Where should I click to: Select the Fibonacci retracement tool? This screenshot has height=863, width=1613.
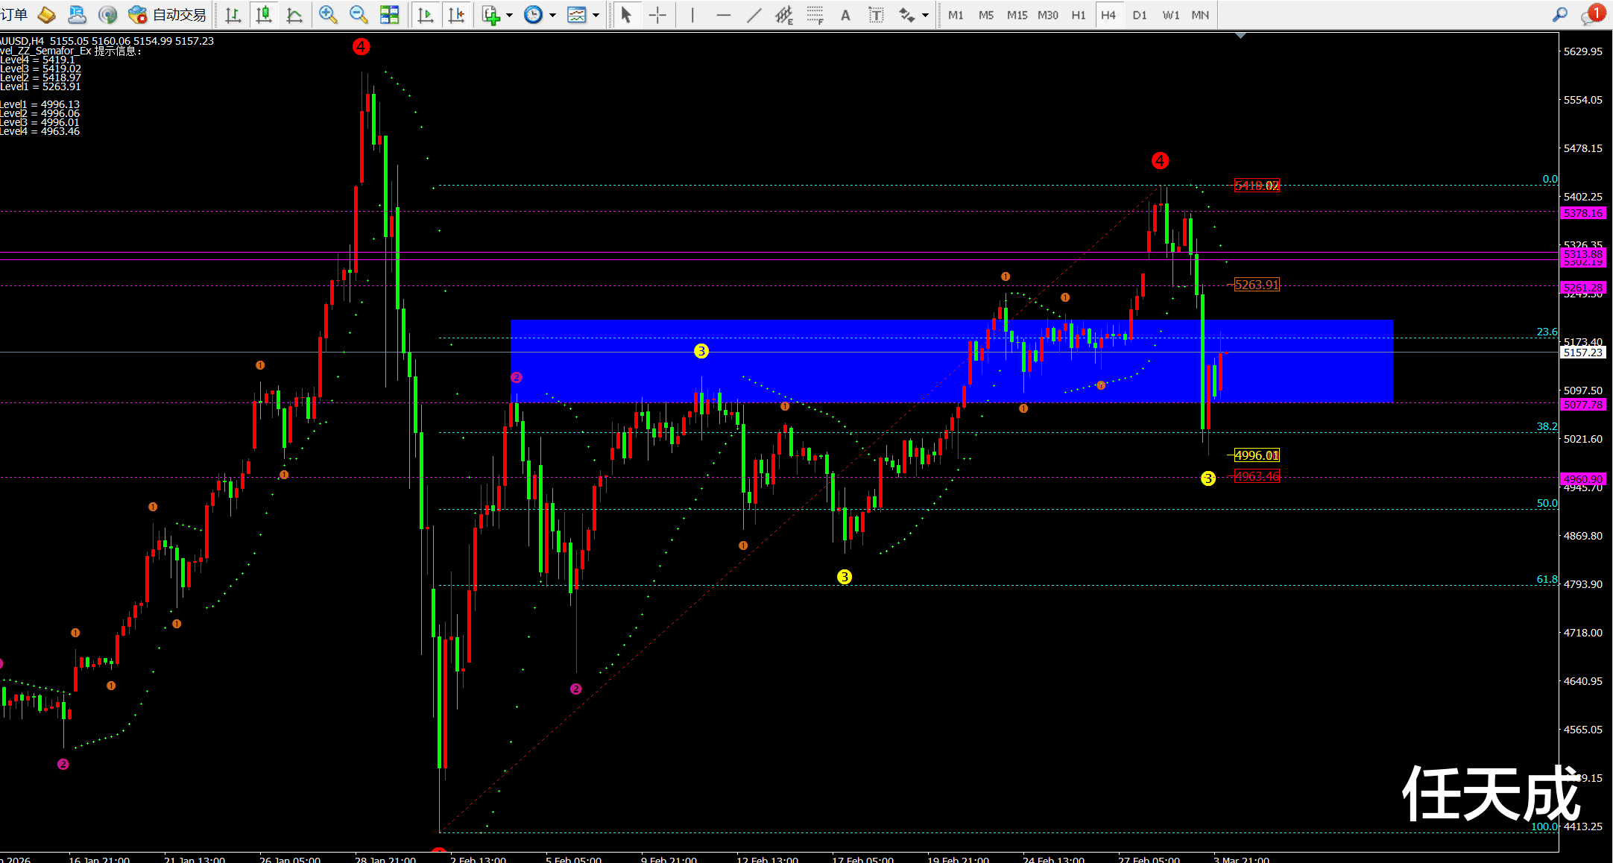815,15
